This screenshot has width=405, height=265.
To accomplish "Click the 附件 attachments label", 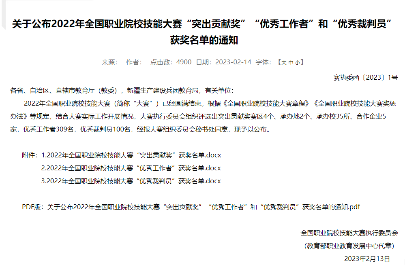I will [30, 155].
